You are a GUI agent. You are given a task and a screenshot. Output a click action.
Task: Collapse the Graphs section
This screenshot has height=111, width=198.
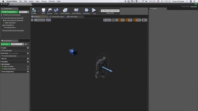click(x=1, y=48)
